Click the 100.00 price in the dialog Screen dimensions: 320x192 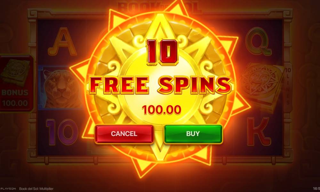pyautogui.click(x=161, y=109)
